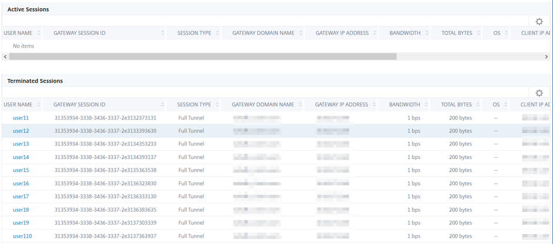553x244 pixels.
Task: Select session ID ending 2e3136323830
Action: (x=105, y=184)
